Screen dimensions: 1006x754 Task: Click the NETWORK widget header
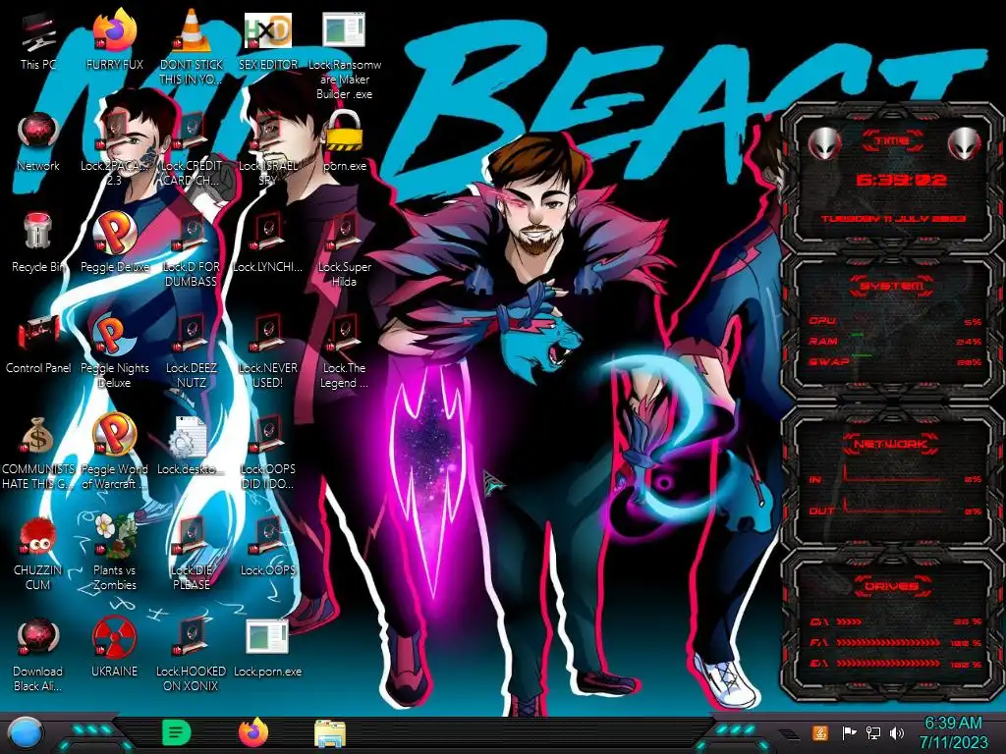click(892, 443)
